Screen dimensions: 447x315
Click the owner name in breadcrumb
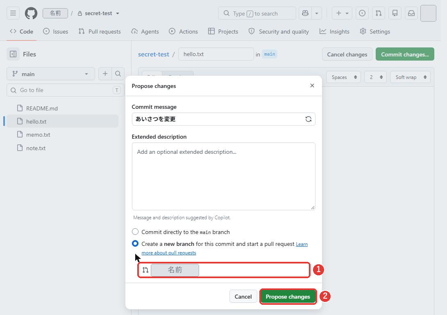(x=55, y=13)
